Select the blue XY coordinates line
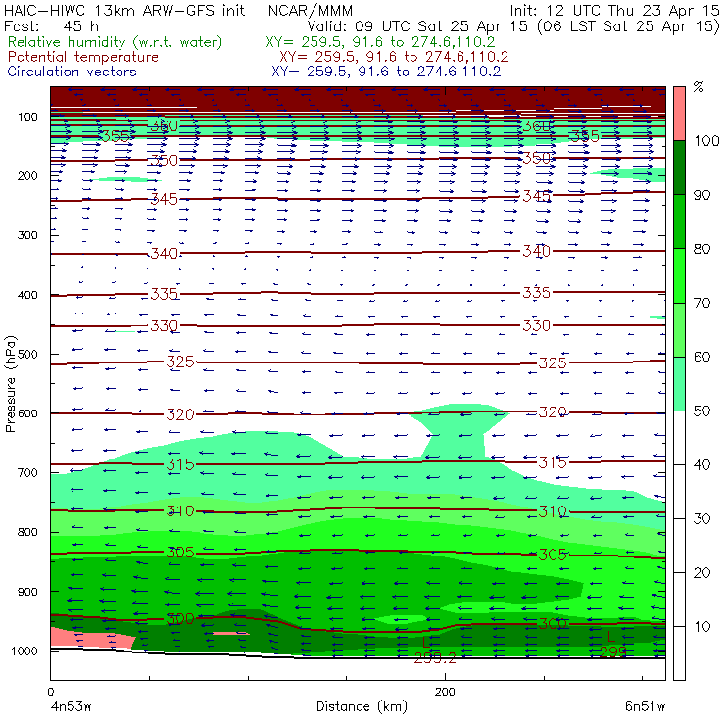The width and height of the screenshot is (725, 725). click(x=386, y=72)
